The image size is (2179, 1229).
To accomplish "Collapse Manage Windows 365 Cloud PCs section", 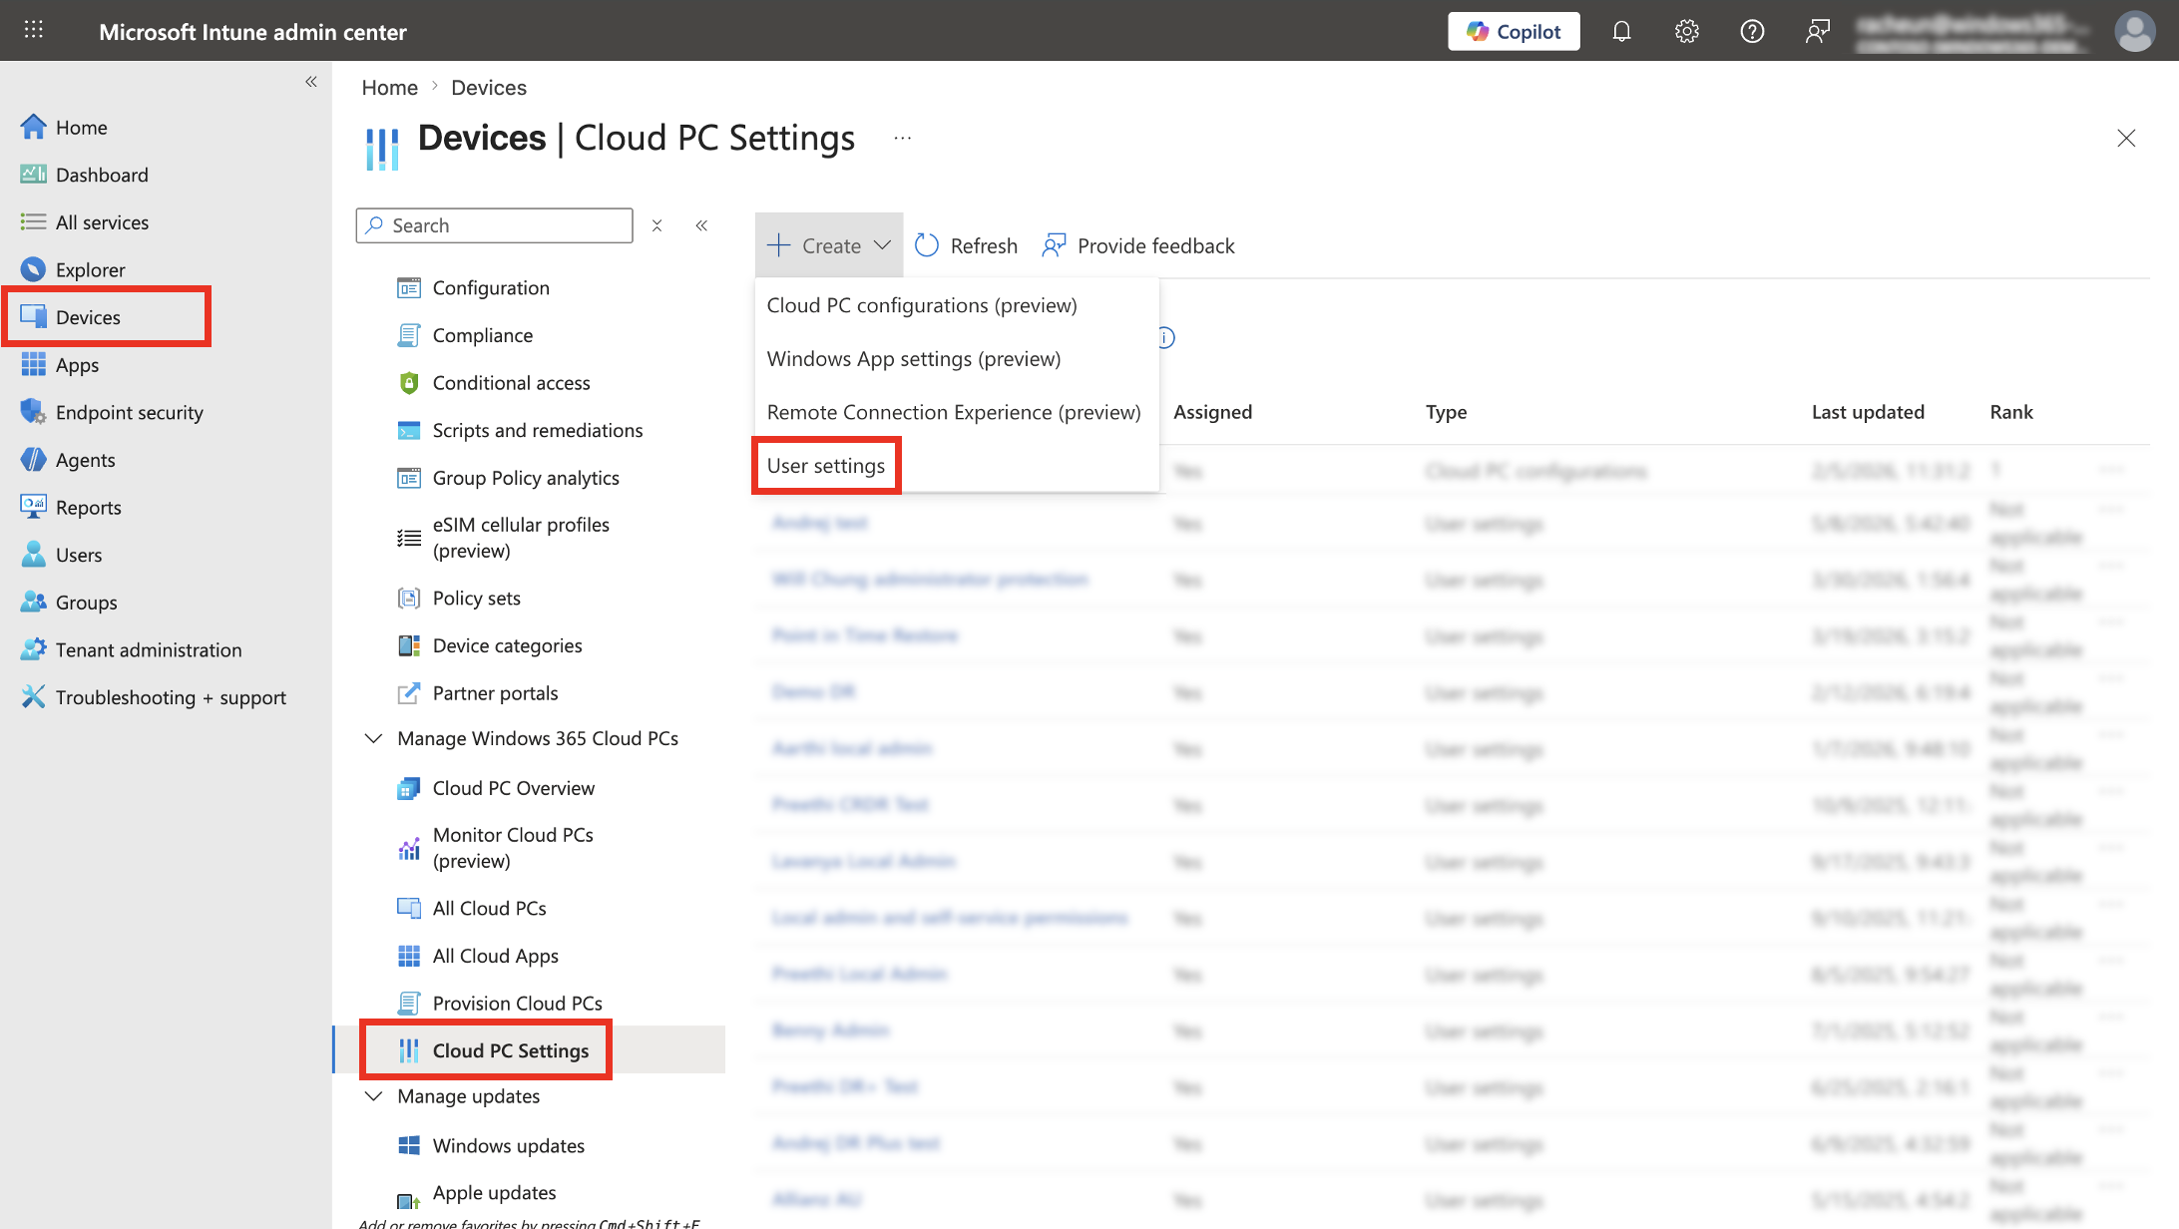I will click(373, 738).
